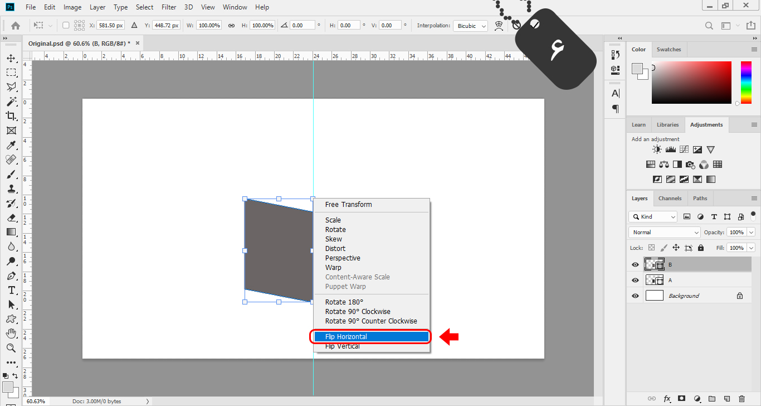Viewport: 761px width, 406px height.
Task: Open the Opacity slider dropdown arrow
Action: pyautogui.click(x=752, y=232)
